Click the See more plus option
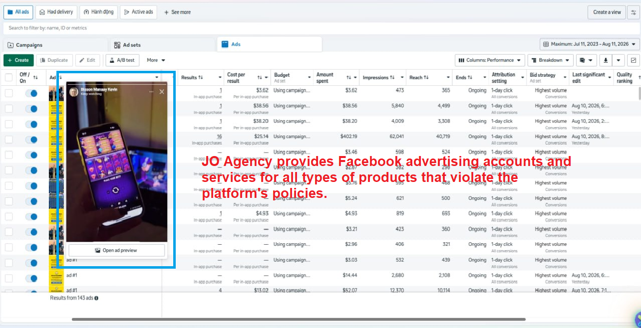 178,12
